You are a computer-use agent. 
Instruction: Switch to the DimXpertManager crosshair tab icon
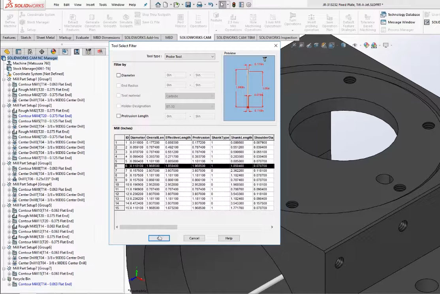[x=41, y=52]
